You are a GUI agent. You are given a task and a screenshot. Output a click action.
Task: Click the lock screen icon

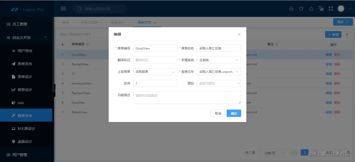(291, 8)
